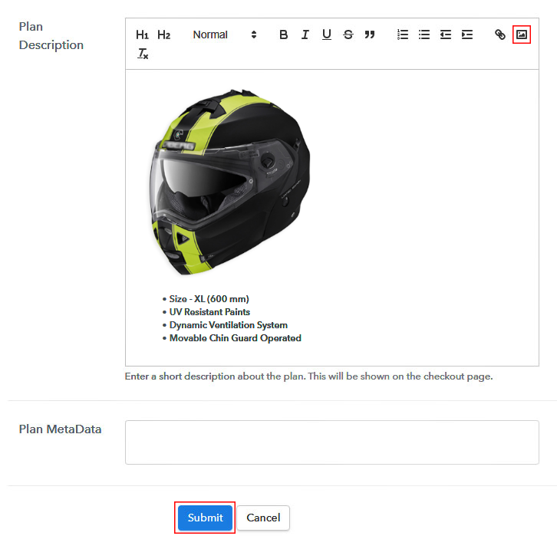Toggle italic formatting

[305, 35]
